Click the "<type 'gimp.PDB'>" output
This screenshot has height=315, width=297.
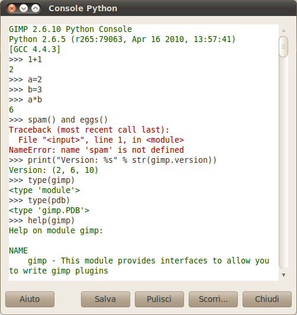[x=49, y=210]
